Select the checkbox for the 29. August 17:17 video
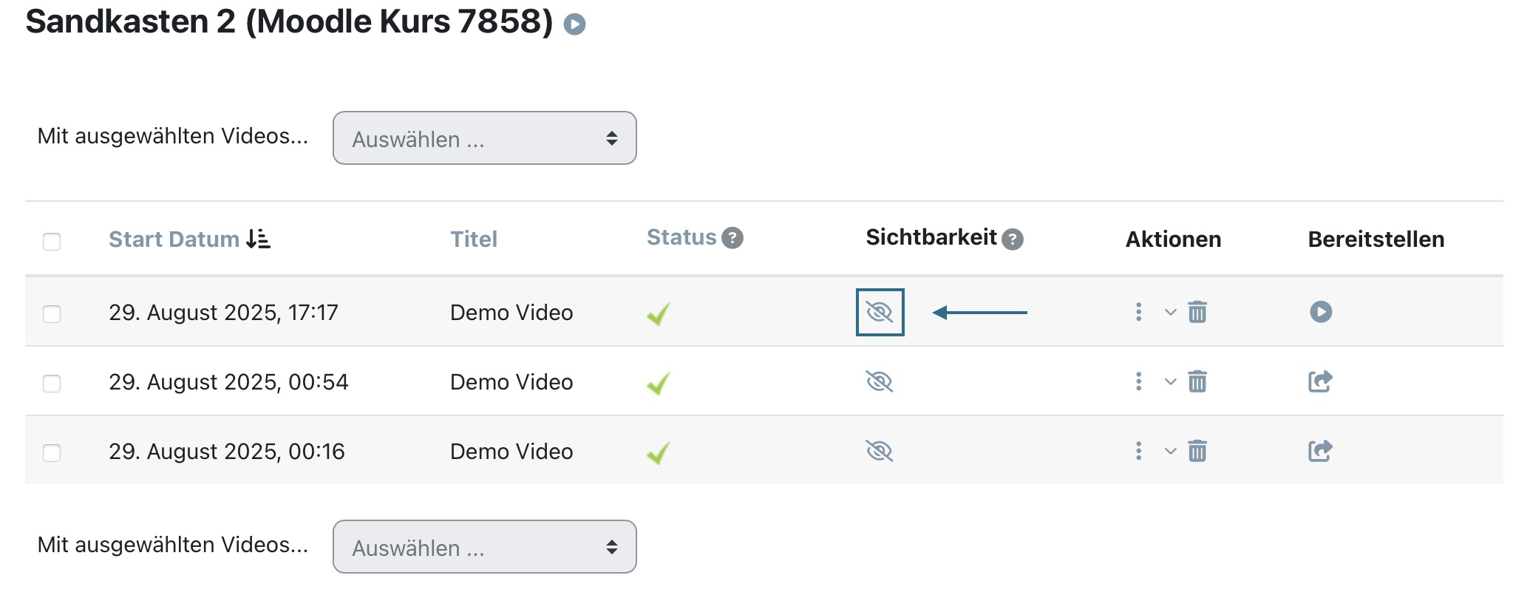Screen dimensions: 1530x615 [52, 314]
